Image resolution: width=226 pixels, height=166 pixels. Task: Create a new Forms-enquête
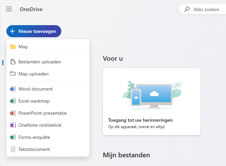(x=48, y=137)
